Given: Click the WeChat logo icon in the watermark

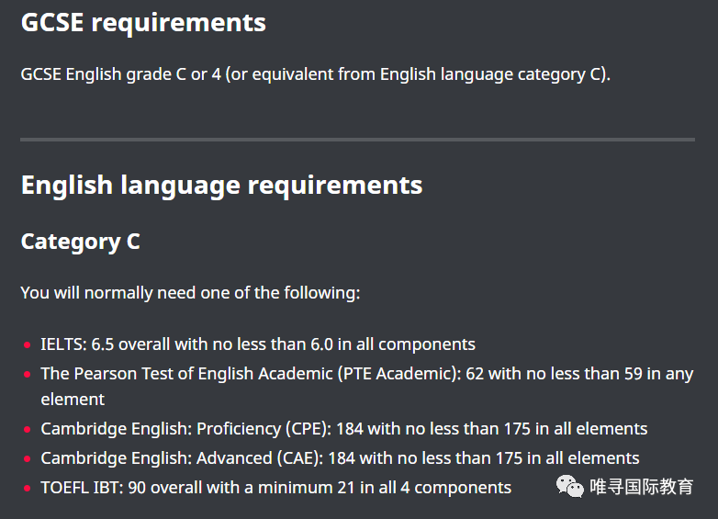Looking at the screenshot, I should click(569, 487).
